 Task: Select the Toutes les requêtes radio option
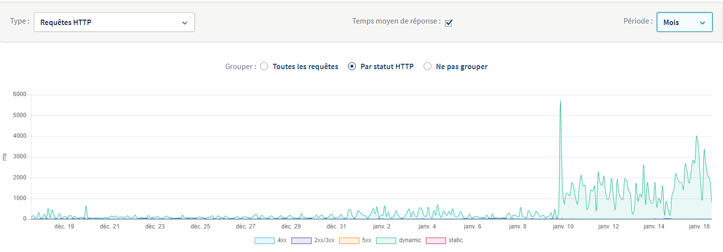click(264, 67)
